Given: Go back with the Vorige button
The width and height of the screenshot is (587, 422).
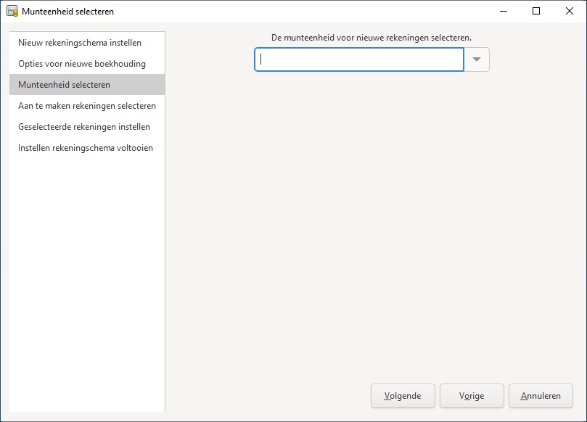Looking at the screenshot, I should [x=472, y=396].
